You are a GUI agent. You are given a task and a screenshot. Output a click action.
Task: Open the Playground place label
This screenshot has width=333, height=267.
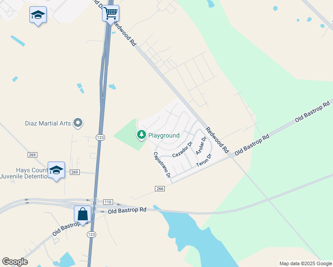pyautogui.click(x=164, y=135)
